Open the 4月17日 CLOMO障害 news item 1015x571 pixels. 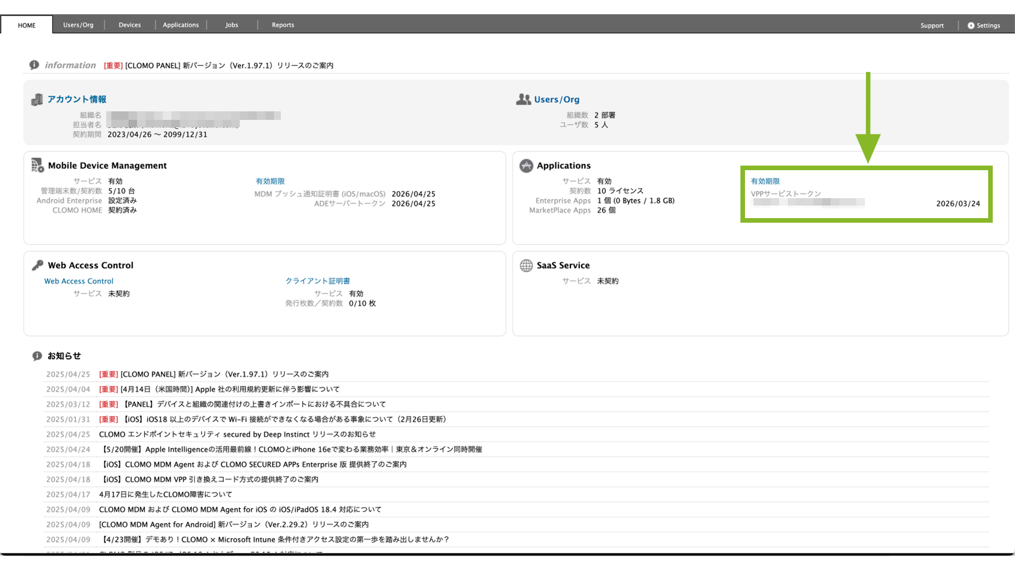point(166,494)
